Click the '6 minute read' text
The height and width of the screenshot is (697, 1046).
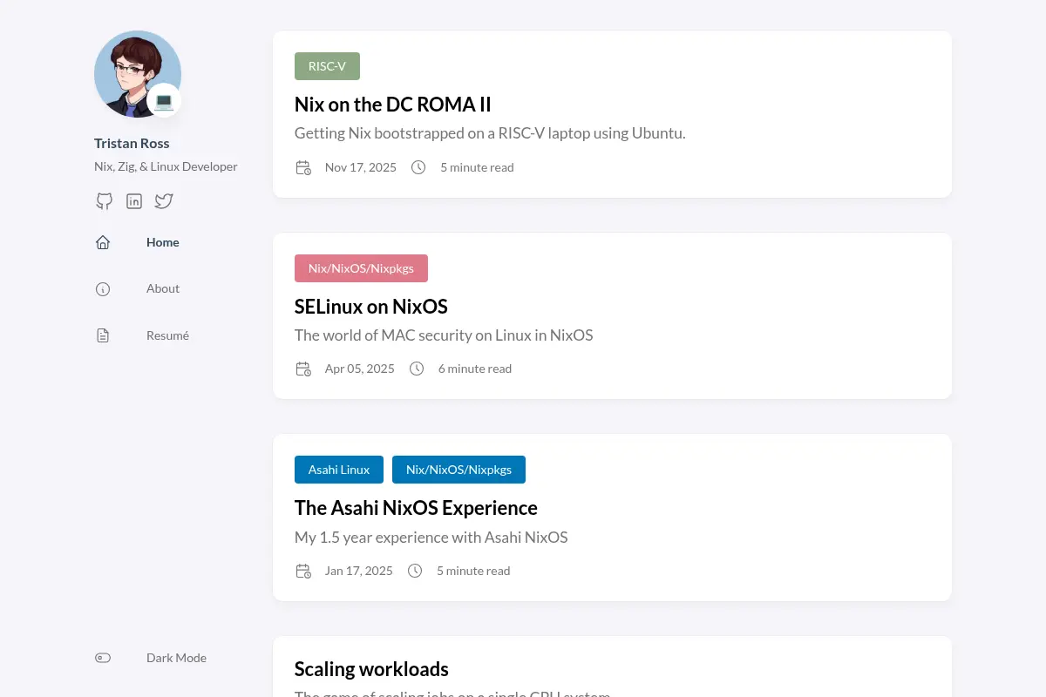[x=475, y=369]
